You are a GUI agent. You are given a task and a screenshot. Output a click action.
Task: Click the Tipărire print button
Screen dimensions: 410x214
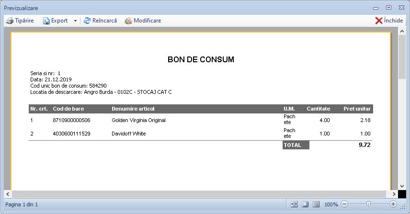coord(20,21)
